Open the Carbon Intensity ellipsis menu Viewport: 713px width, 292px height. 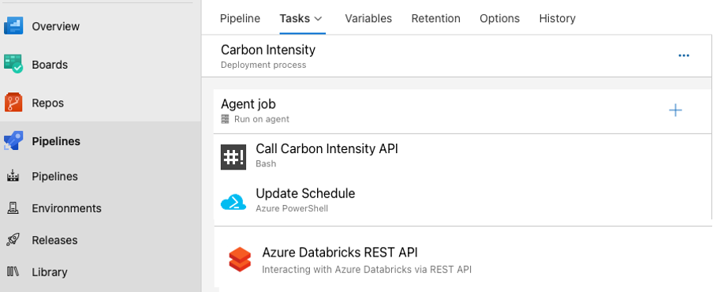[x=684, y=55]
